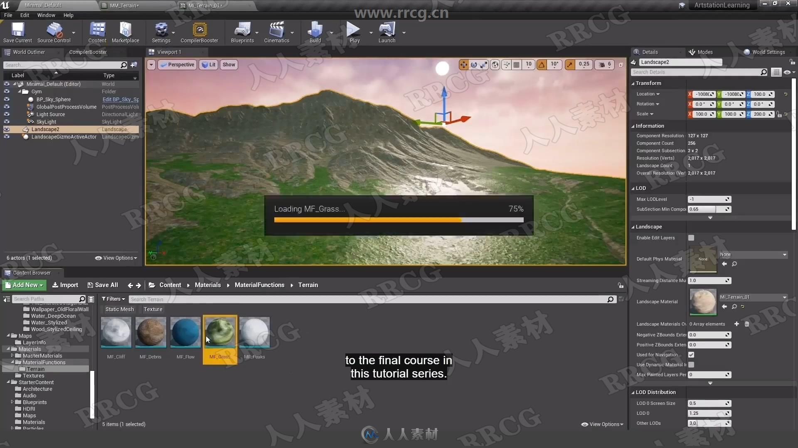Enable Use Dynamic Material Instance checkbox

(x=691, y=365)
